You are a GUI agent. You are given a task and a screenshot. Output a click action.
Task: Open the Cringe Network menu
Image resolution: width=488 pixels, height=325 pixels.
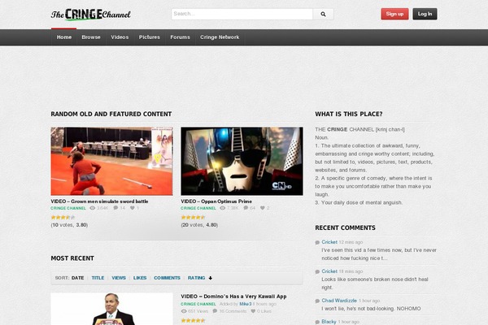tap(219, 37)
